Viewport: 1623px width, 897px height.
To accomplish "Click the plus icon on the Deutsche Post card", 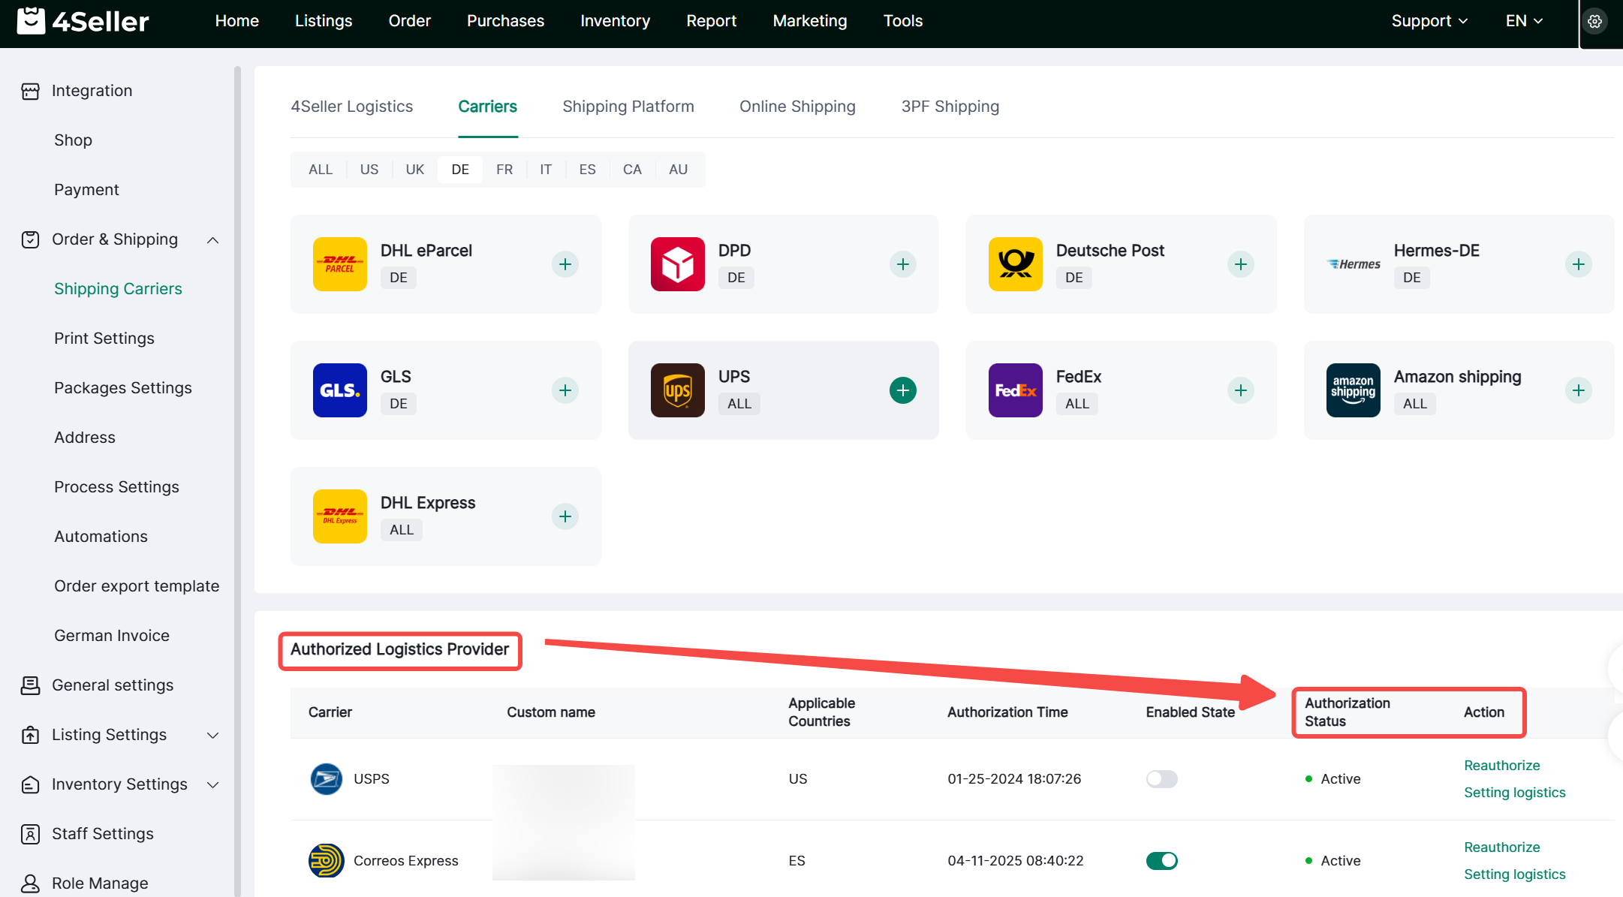I will [1240, 264].
